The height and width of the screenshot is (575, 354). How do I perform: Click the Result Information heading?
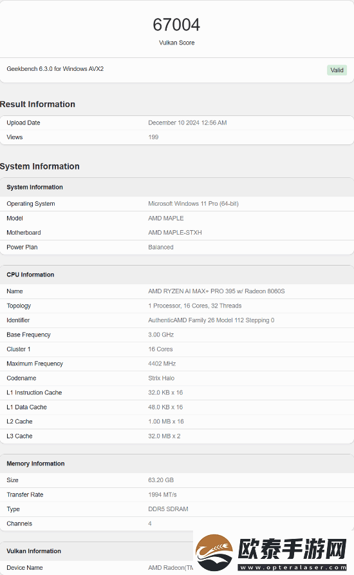pos(37,104)
